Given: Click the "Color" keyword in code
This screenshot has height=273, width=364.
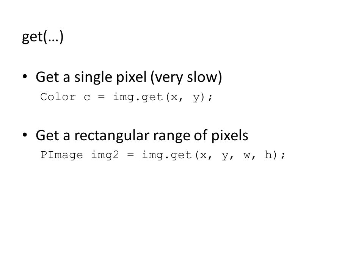Looking at the screenshot, I should (x=58, y=97).
